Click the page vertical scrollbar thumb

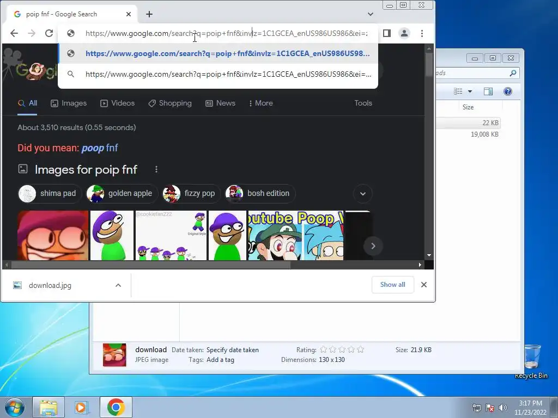pos(429,64)
